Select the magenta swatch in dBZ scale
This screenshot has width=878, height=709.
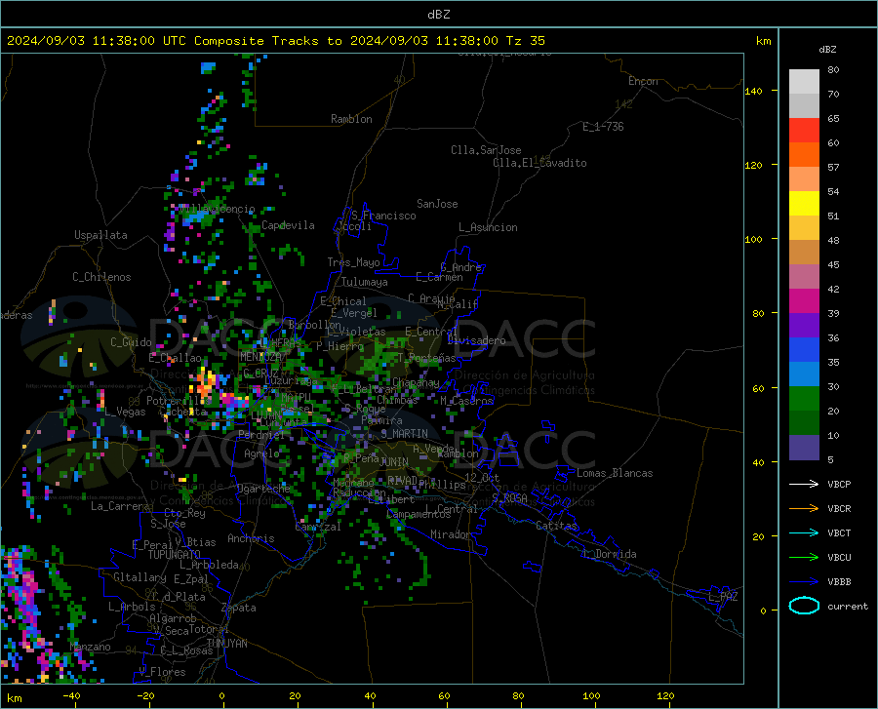[x=804, y=301]
